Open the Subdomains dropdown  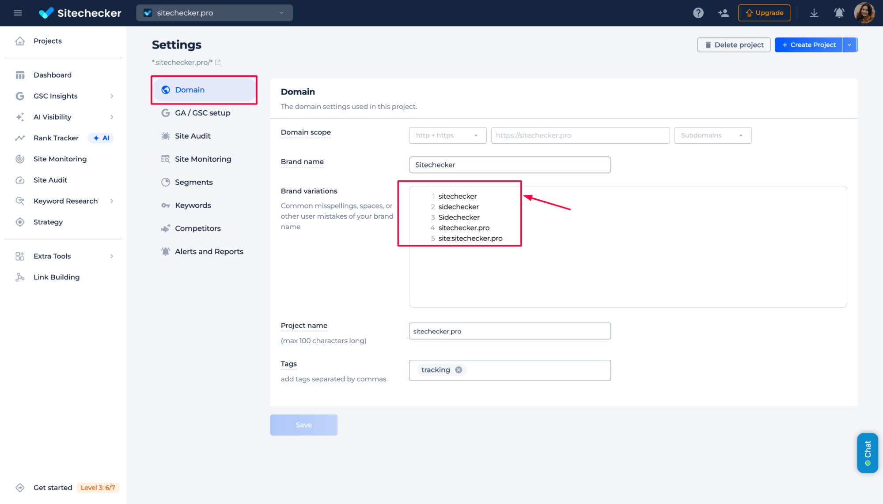pyautogui.click(x=712, y=135)
